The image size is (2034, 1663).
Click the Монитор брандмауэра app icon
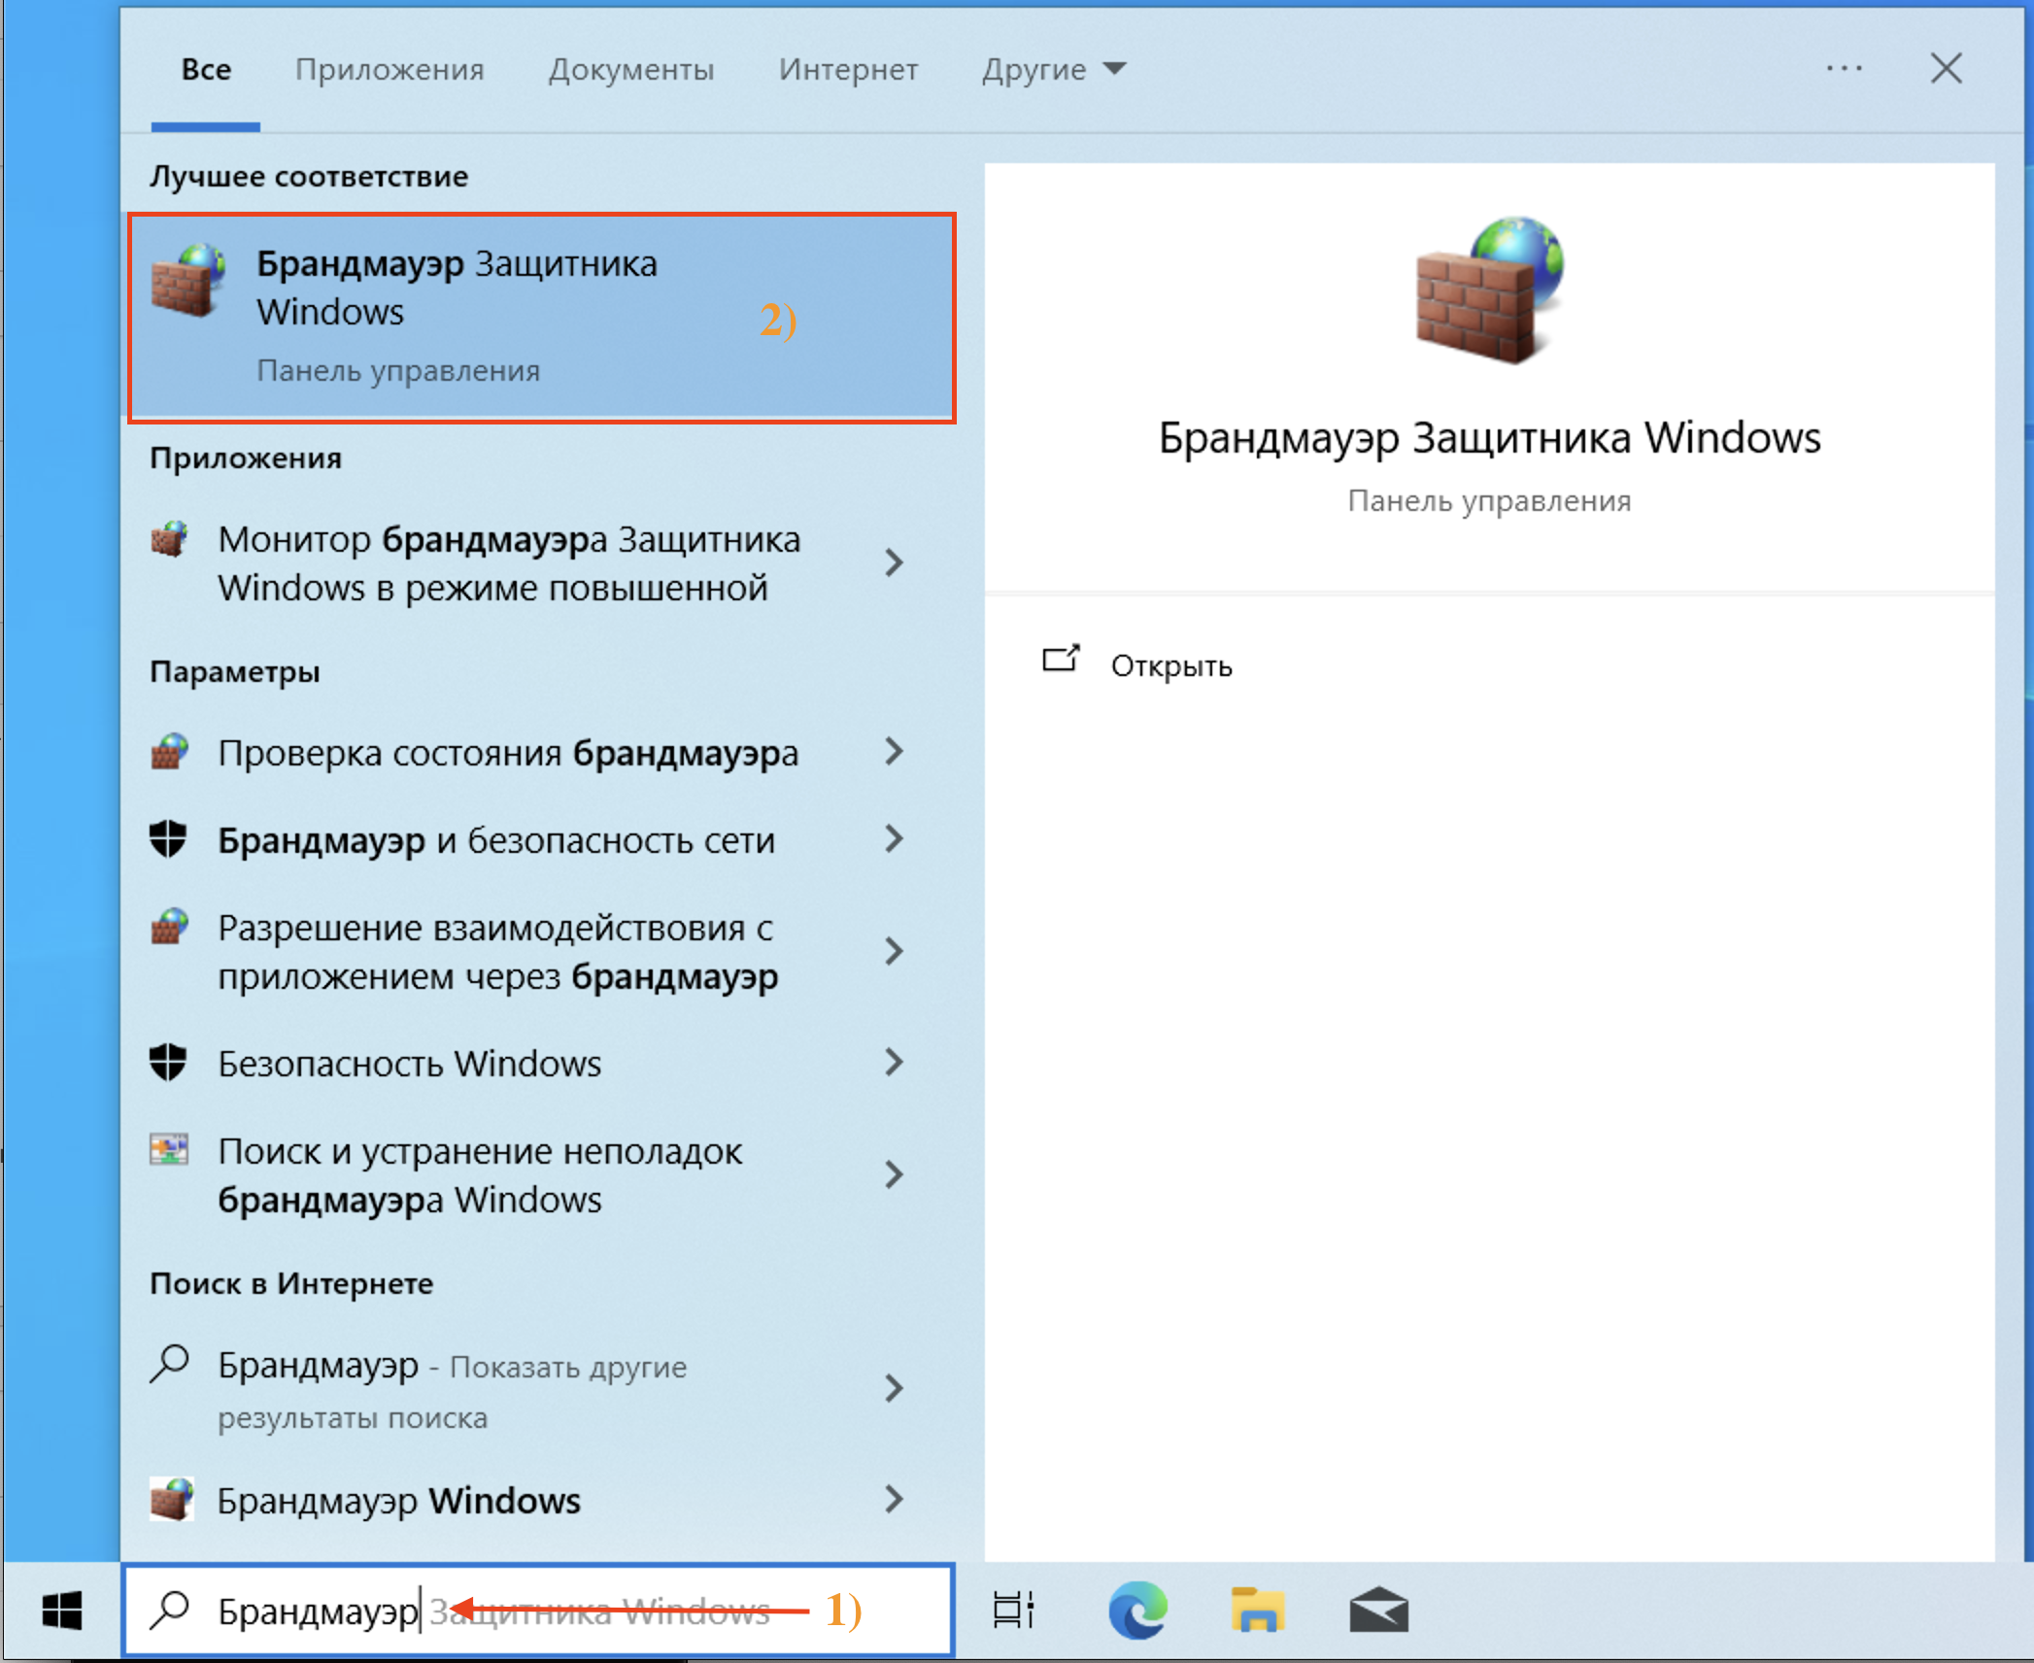coord(169,539)
